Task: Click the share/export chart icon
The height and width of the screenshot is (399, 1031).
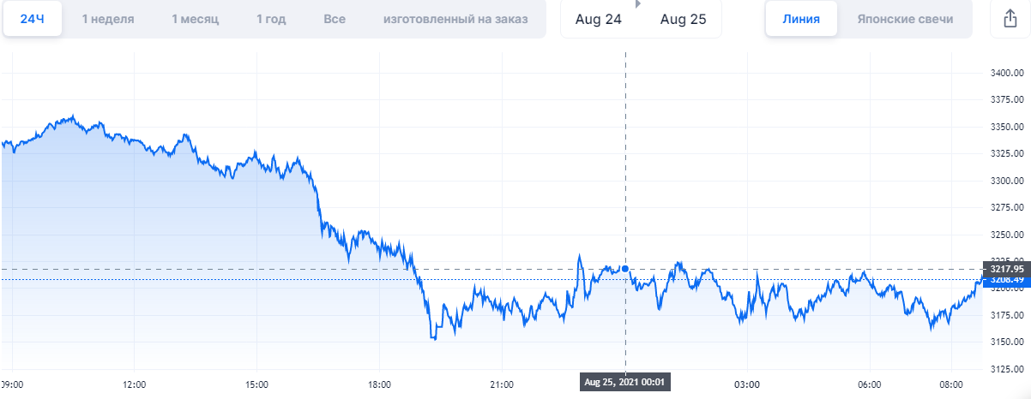Action: point(1010,19)
